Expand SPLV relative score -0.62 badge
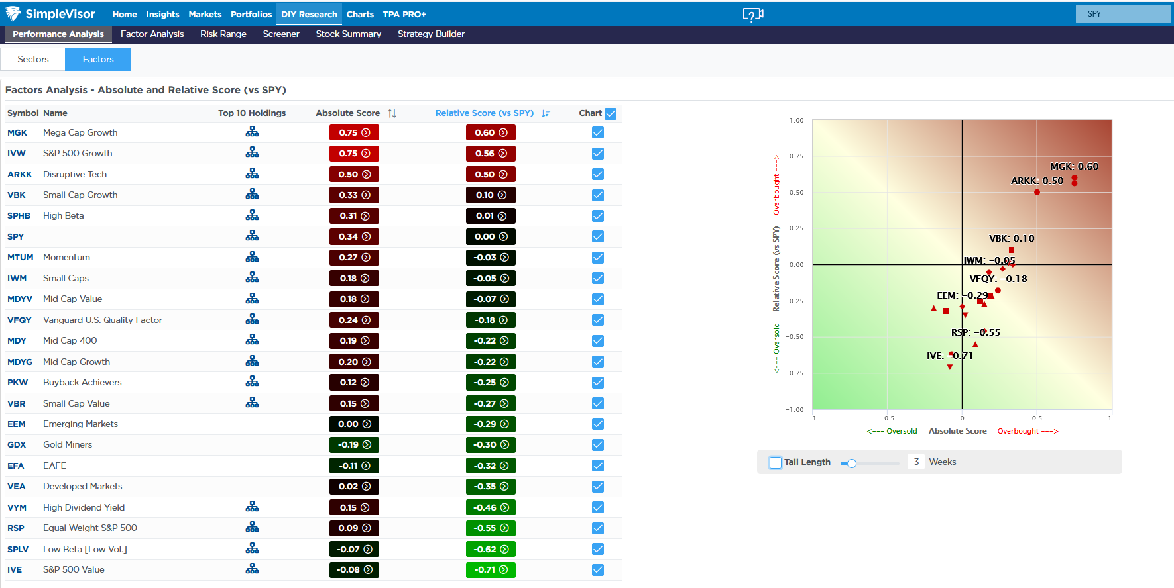The width and height of the screenshot is (1174, 588). [x=491, y=549]
